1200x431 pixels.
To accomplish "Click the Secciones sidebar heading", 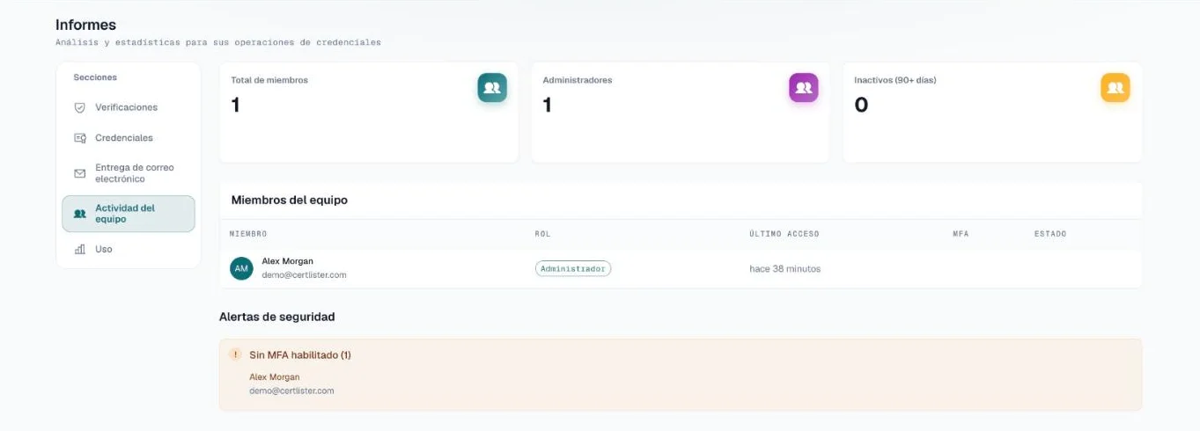I will click(x=95, y=77).
